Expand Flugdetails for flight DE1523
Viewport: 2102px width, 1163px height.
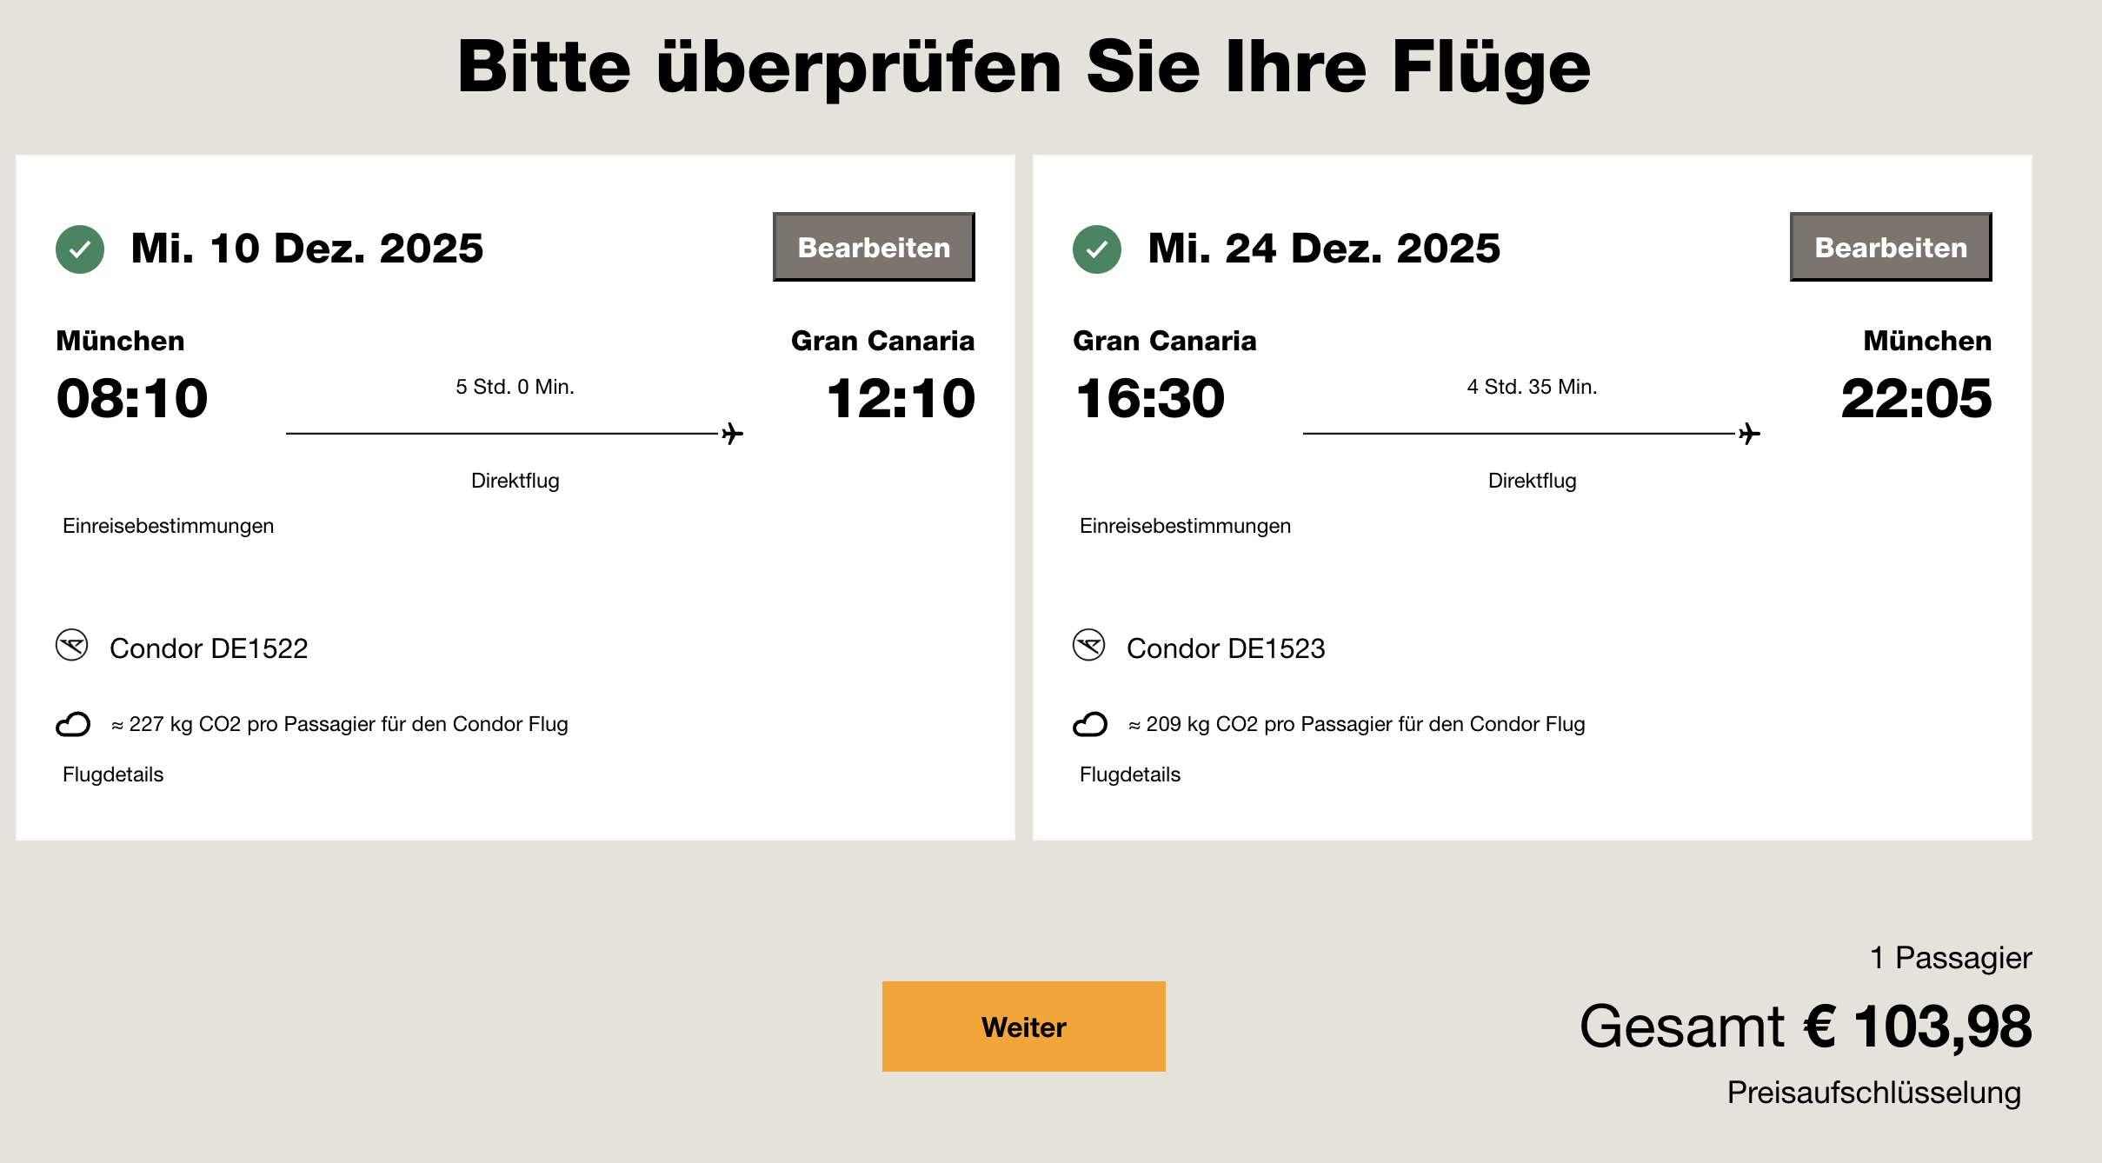(x=1130, y=774)
